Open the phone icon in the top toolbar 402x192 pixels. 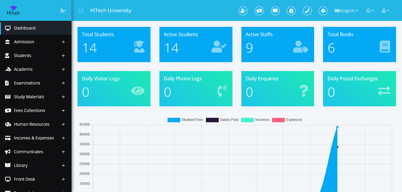[x=307, y=10]
